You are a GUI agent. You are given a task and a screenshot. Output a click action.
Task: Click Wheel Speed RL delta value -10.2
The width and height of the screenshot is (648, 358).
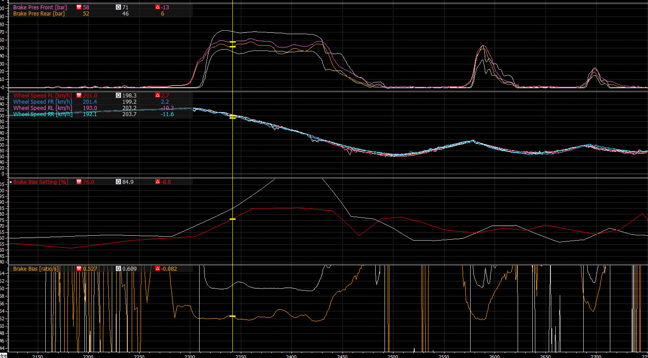167,108
